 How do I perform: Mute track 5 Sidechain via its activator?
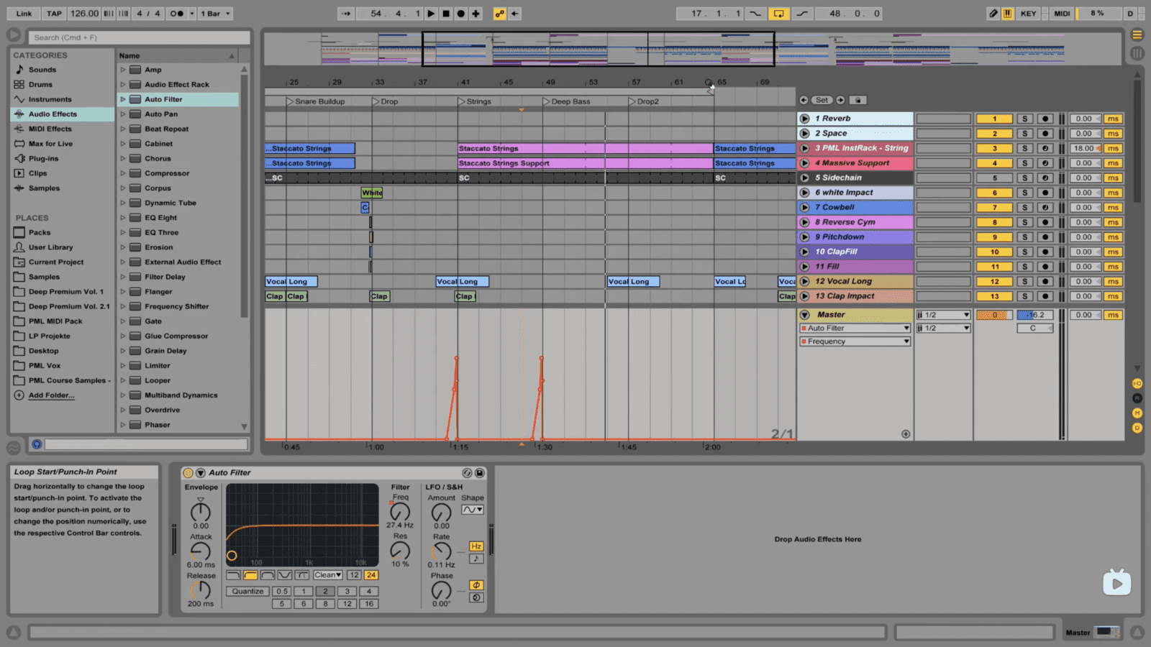pos(995,178)
